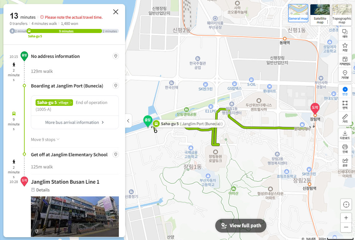Switch to Topographic map view
This screenshot has width=355, height=240.
(x=342, y=15)
